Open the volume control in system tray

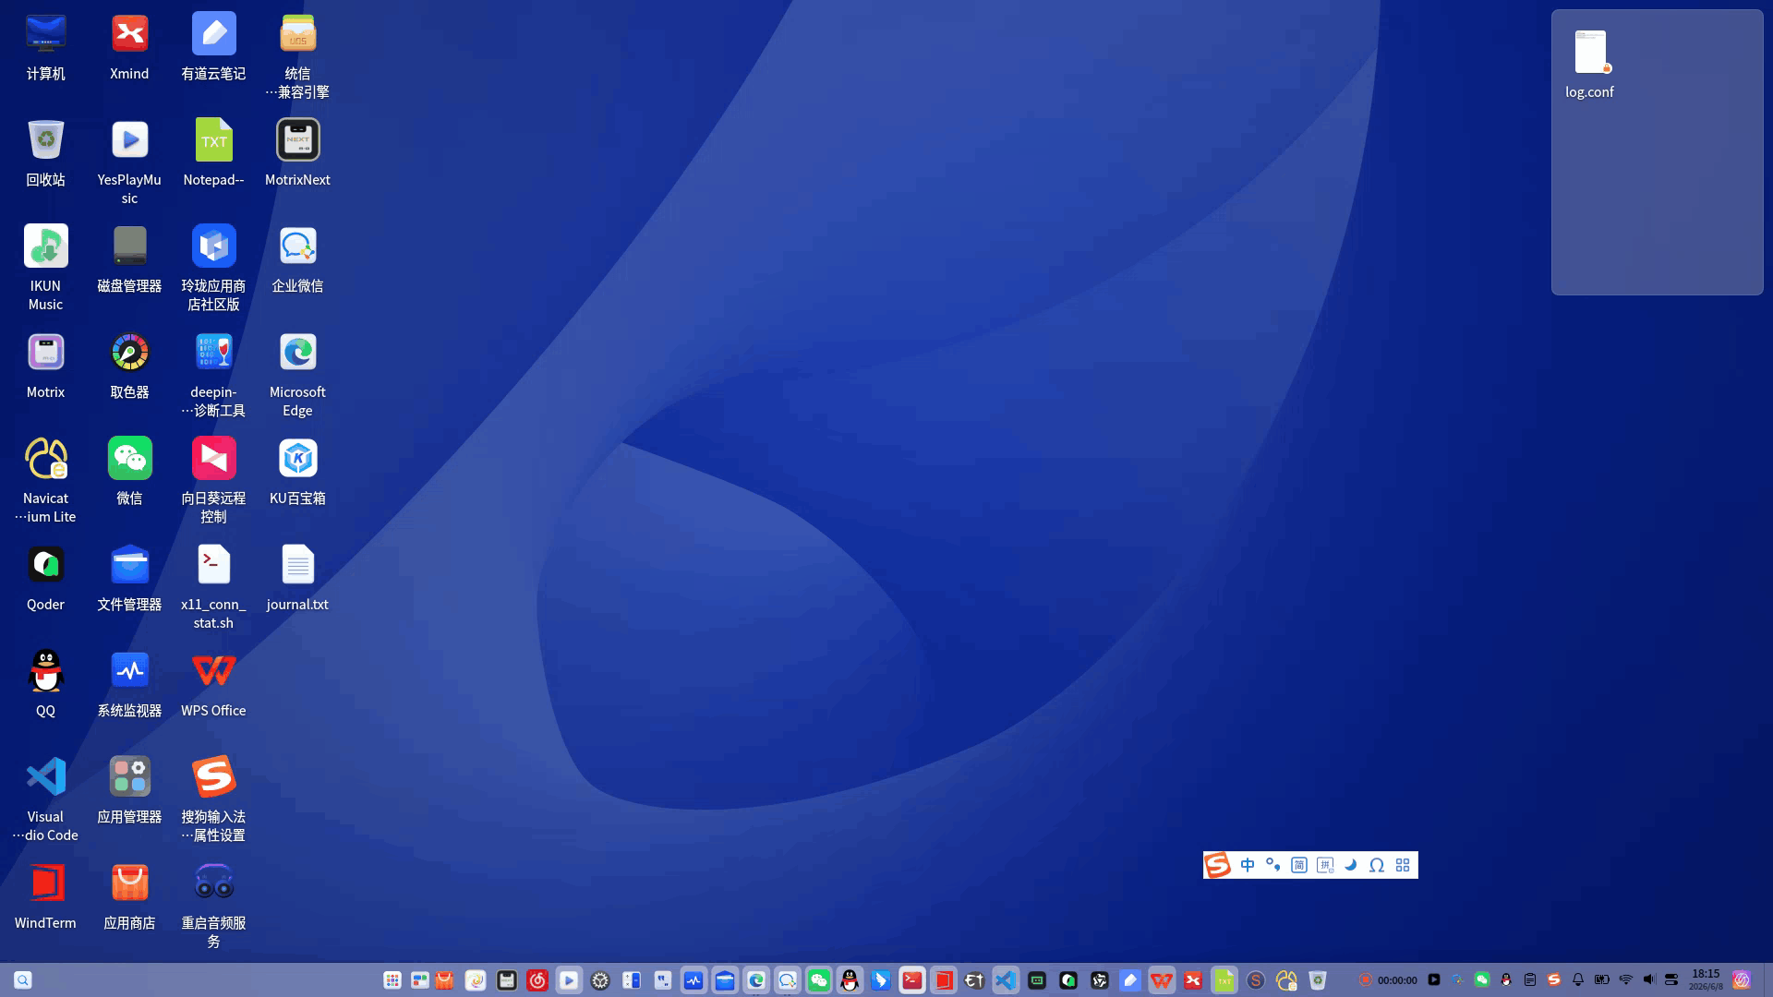point(1649,979)
